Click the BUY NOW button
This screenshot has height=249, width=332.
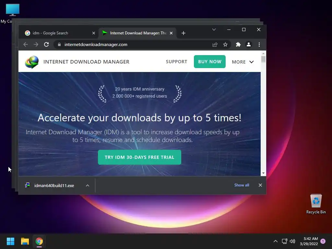(x=210, y=62)
